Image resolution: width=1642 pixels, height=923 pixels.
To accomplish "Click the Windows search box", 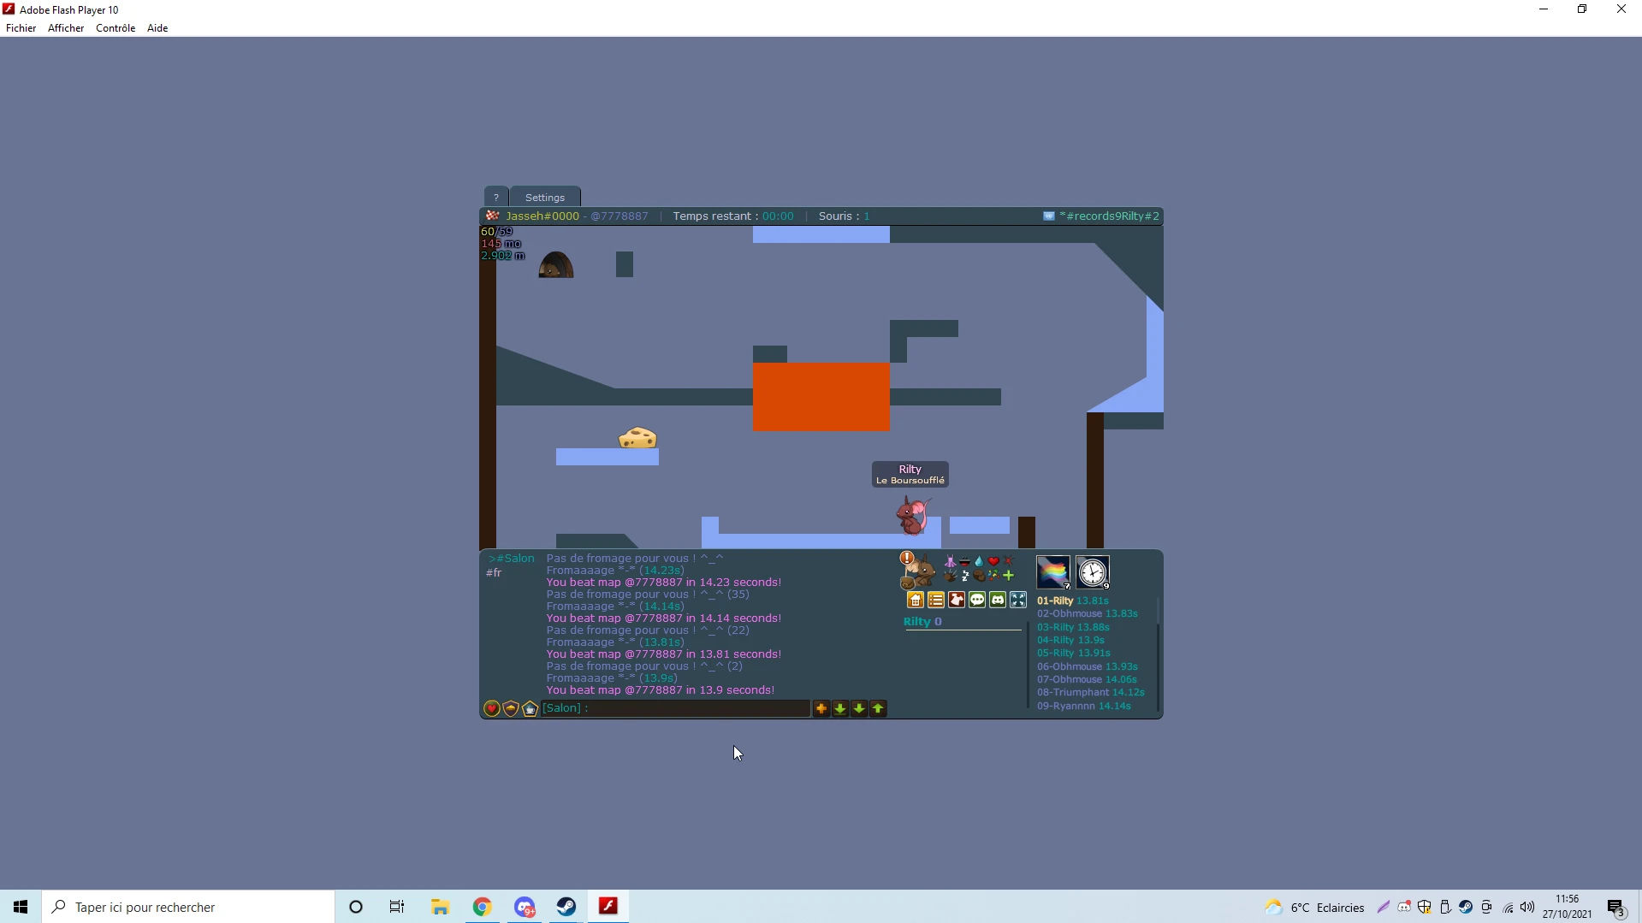I will [x=188, y=907].
